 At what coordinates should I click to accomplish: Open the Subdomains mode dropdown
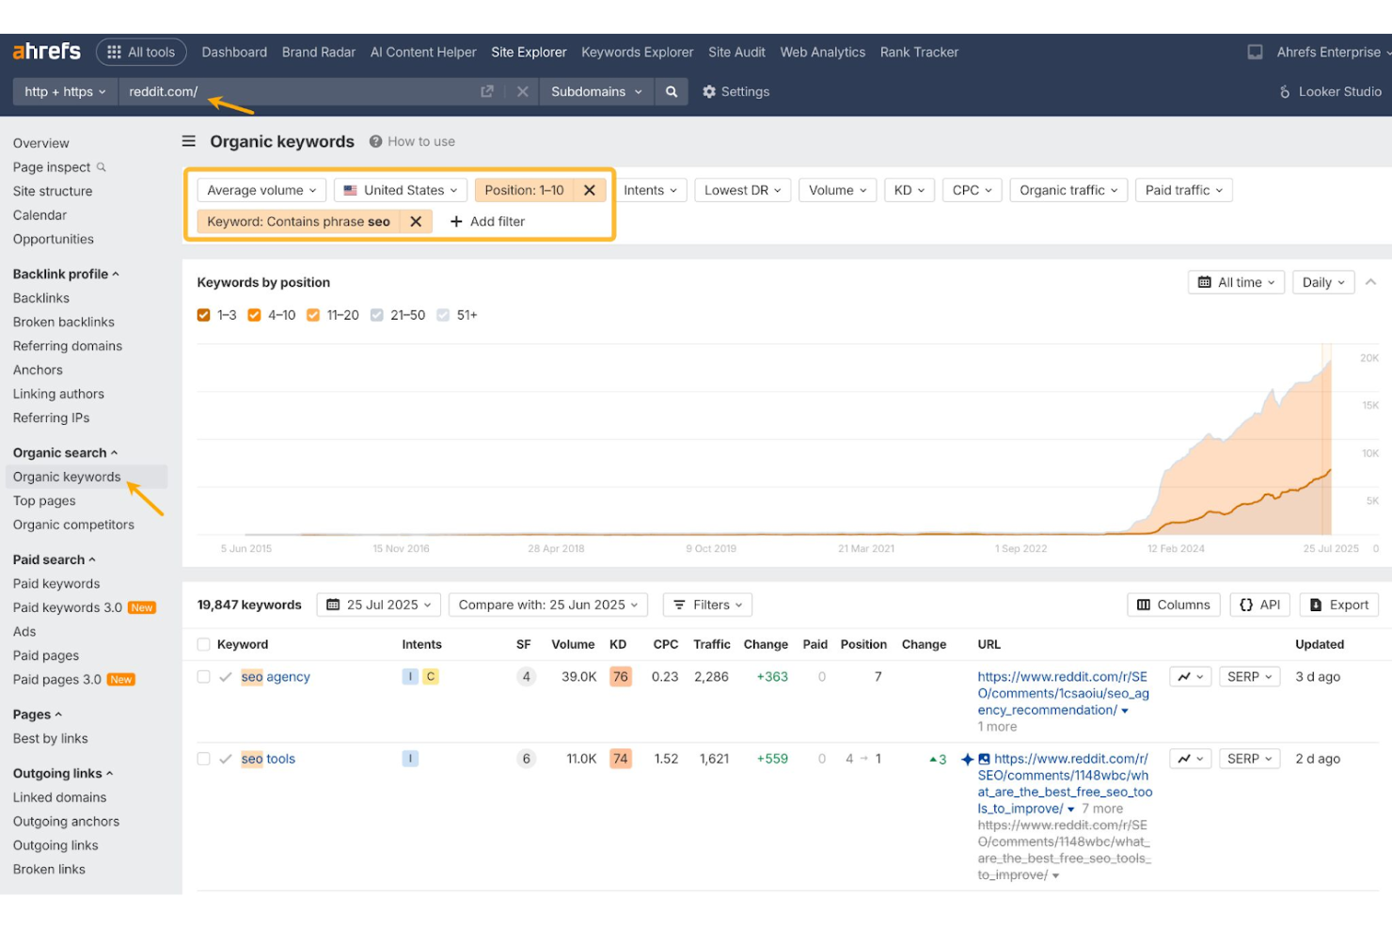[x=596, y=91]
